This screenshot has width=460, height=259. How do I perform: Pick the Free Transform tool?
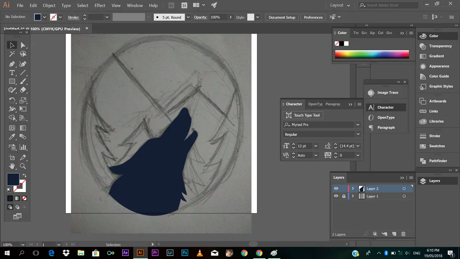(23, 109)
